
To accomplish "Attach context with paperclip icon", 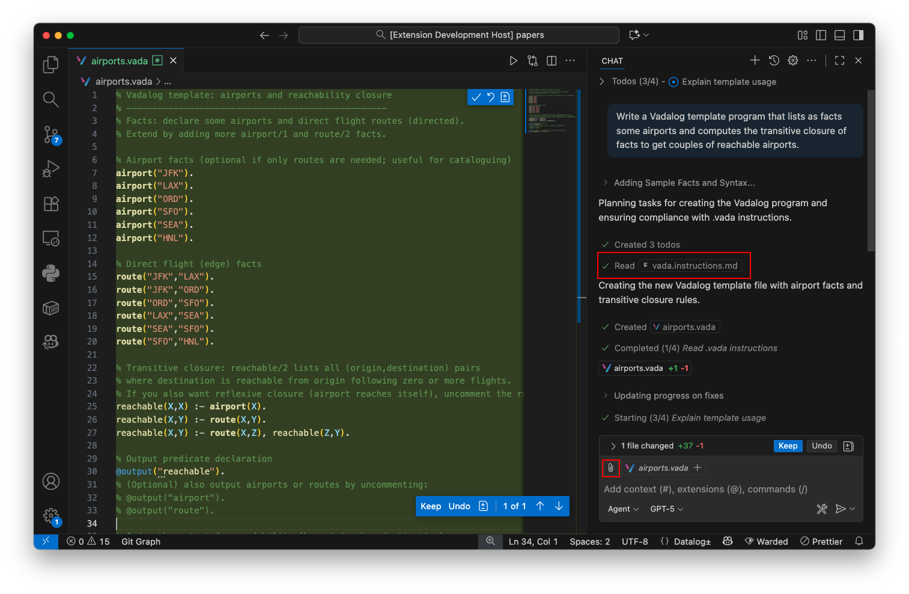I will pyautogui.click(x=610, y=468).
